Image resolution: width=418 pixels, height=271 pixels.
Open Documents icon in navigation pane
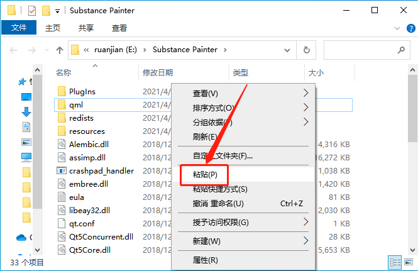(x=26, y=127)
